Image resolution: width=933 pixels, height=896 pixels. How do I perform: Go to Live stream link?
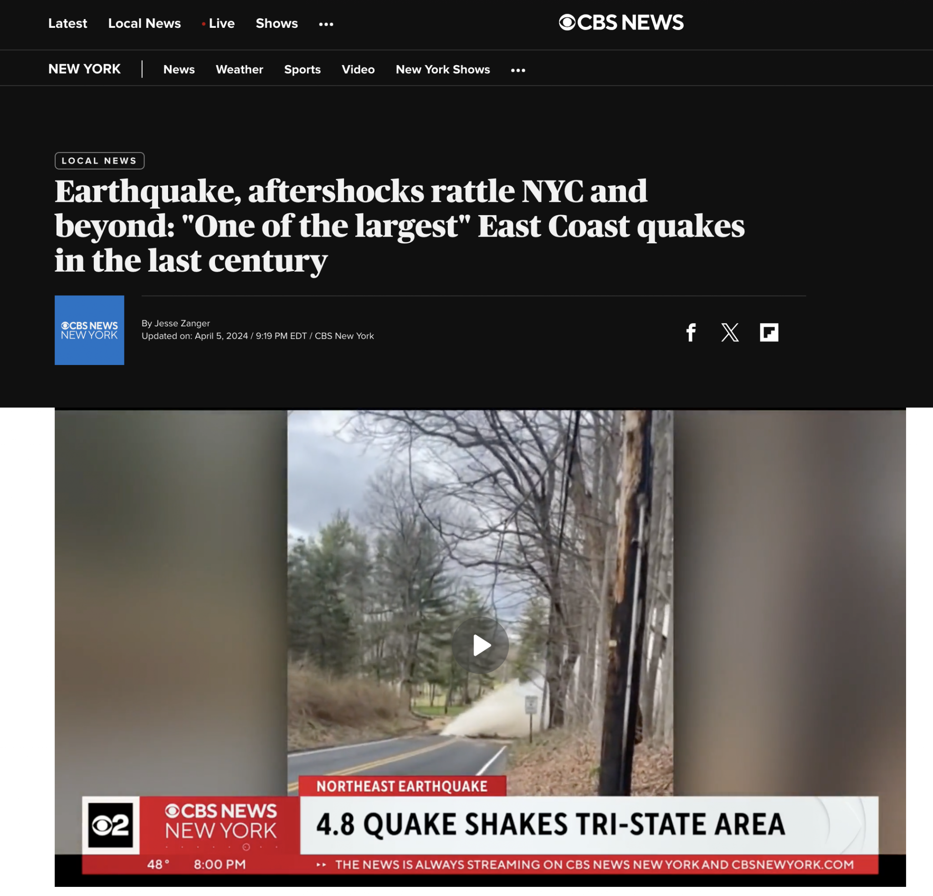[219, 23]
